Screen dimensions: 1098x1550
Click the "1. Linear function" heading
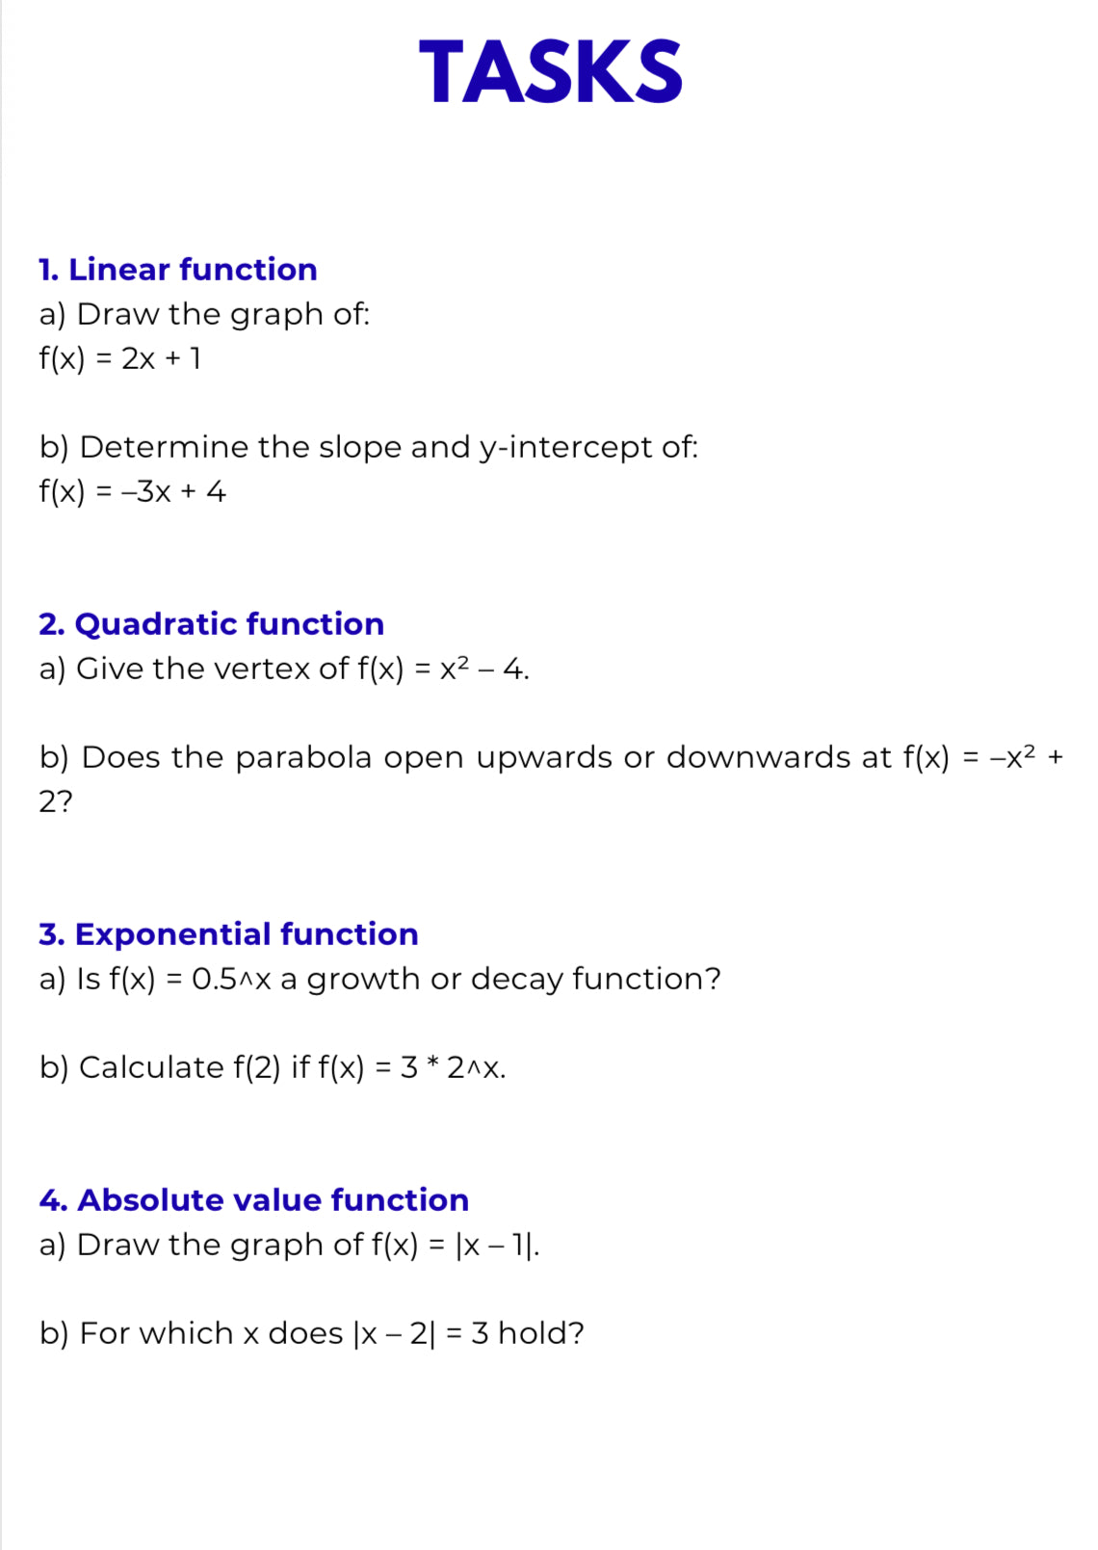tap(178, 270)
